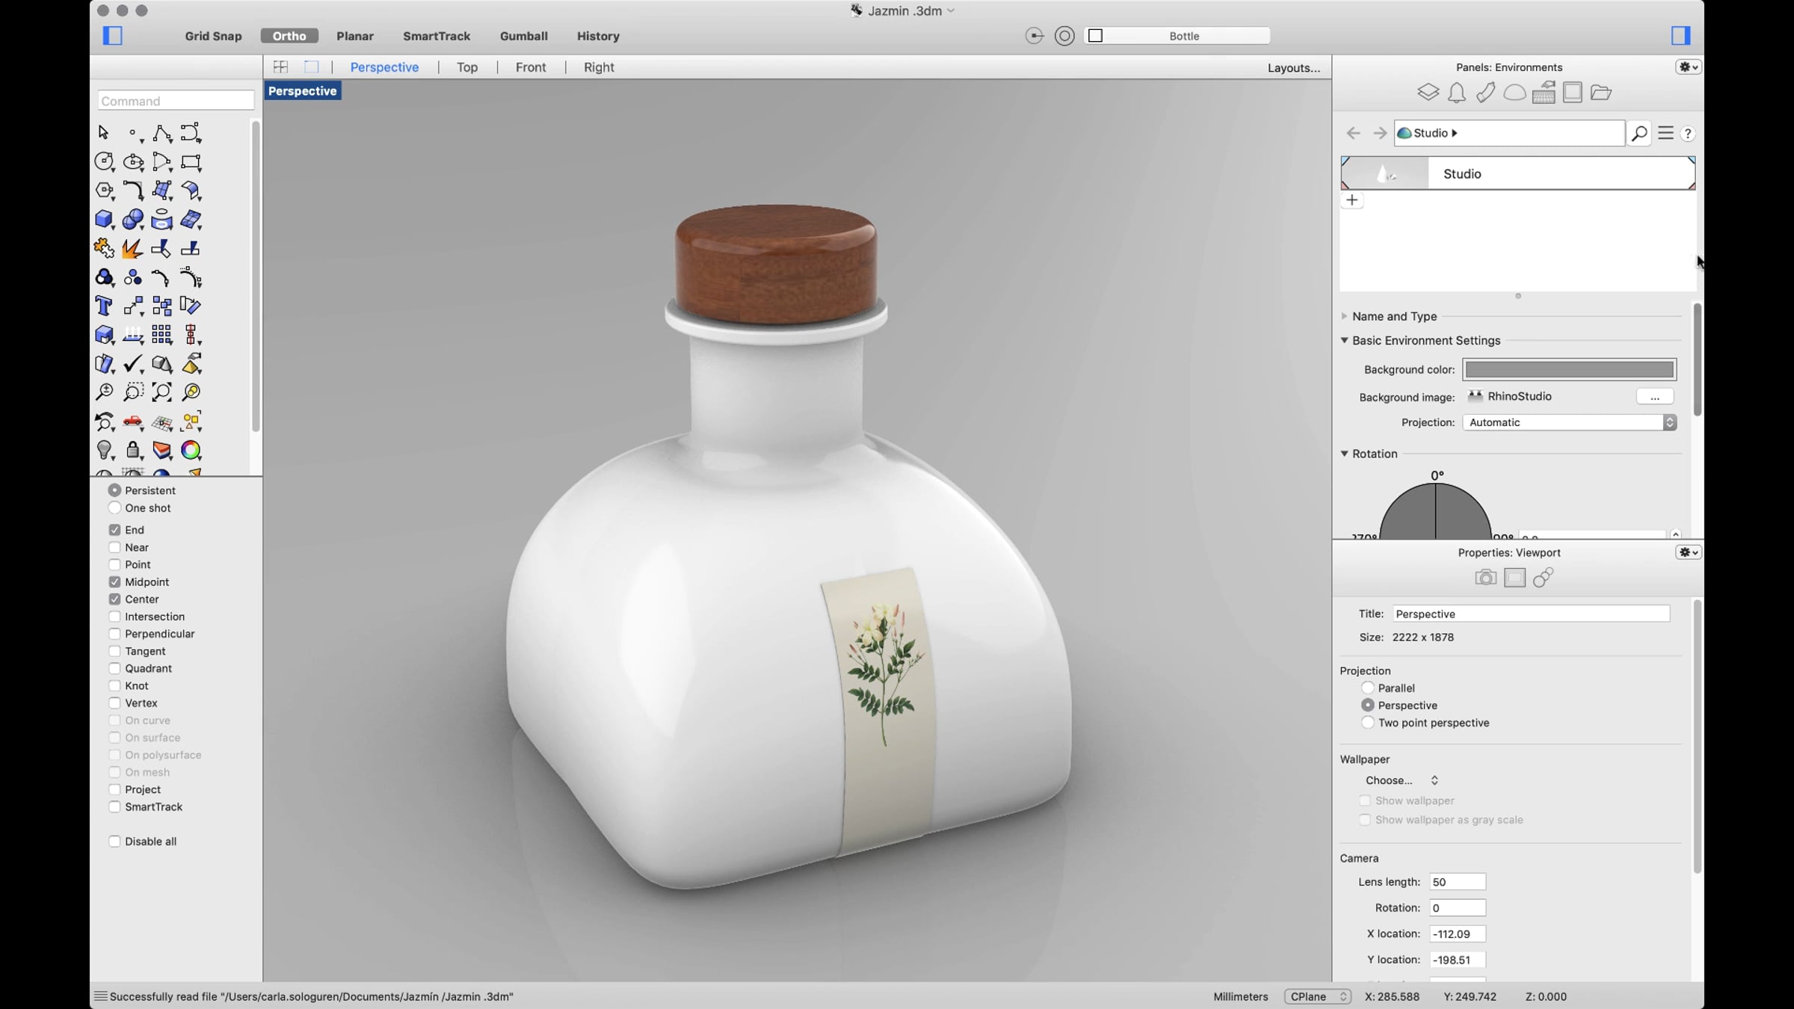Pick the Polygon hexagon tool
Viewport: 1794px width, 1009px height.
[x=104, y=190]
